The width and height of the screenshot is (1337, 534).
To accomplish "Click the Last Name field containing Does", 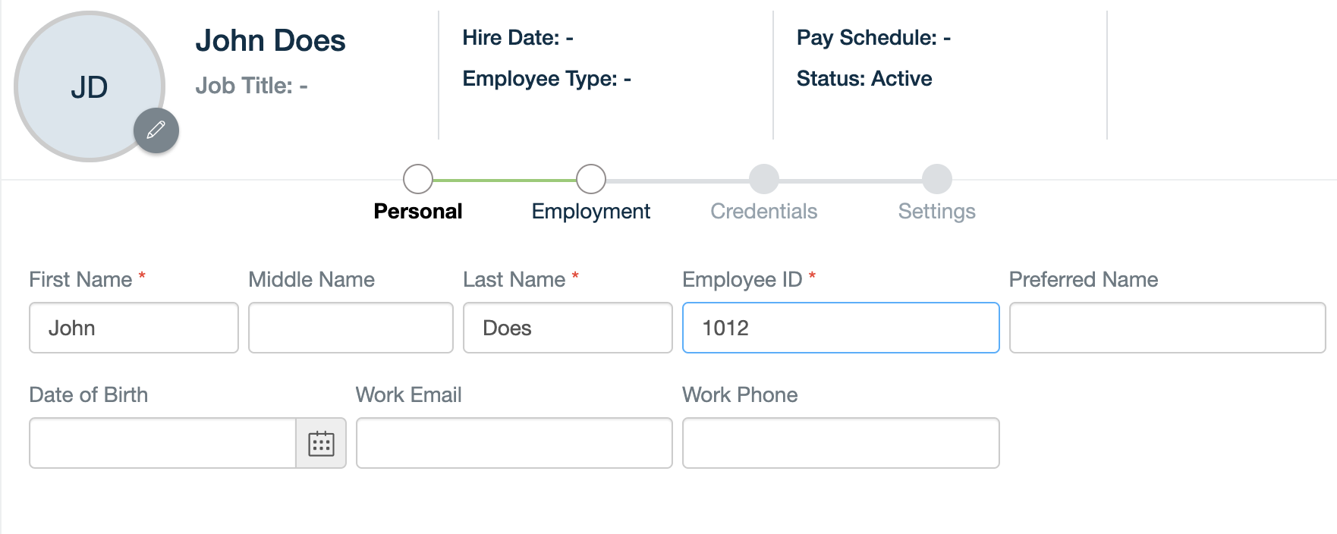I will point(567,328).
